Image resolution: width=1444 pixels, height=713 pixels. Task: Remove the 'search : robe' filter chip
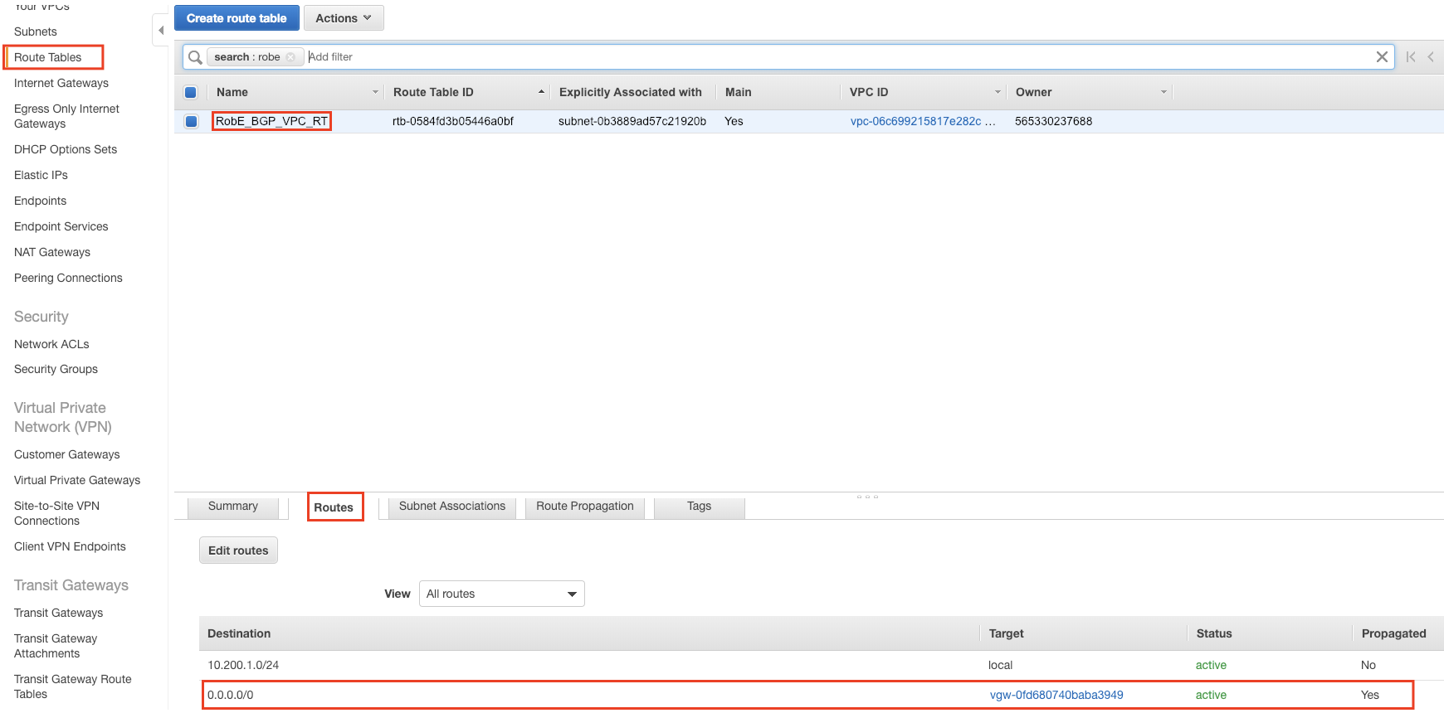coord(290,57)
